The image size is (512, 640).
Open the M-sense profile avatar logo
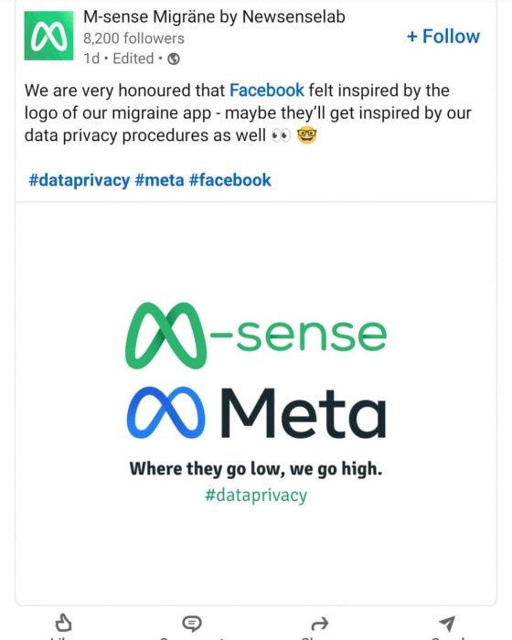48,36
